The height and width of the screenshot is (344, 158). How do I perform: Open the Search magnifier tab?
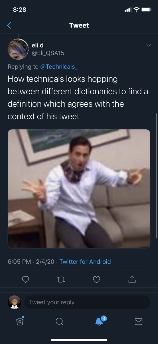(59, 322)
